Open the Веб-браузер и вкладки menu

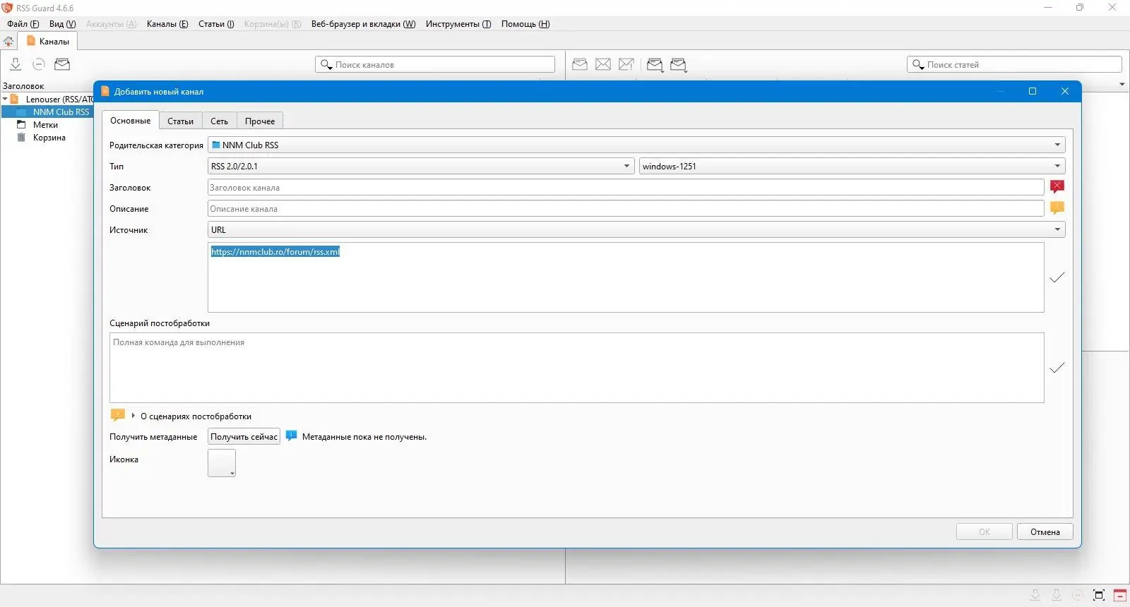tap(363, 24)
